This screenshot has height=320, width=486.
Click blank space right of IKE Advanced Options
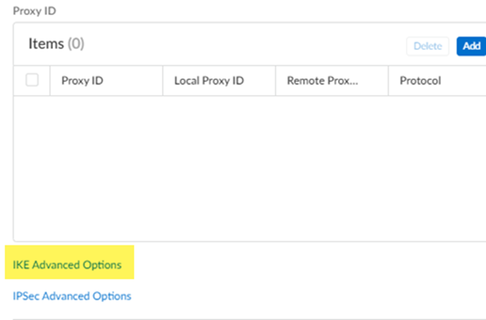299,265
